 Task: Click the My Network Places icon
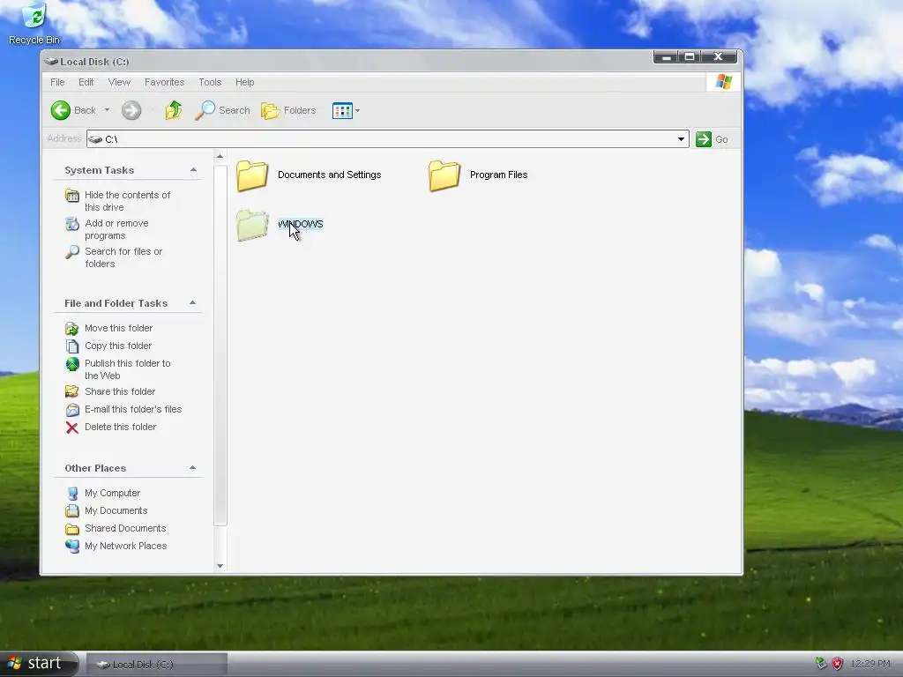coord(72,546)
